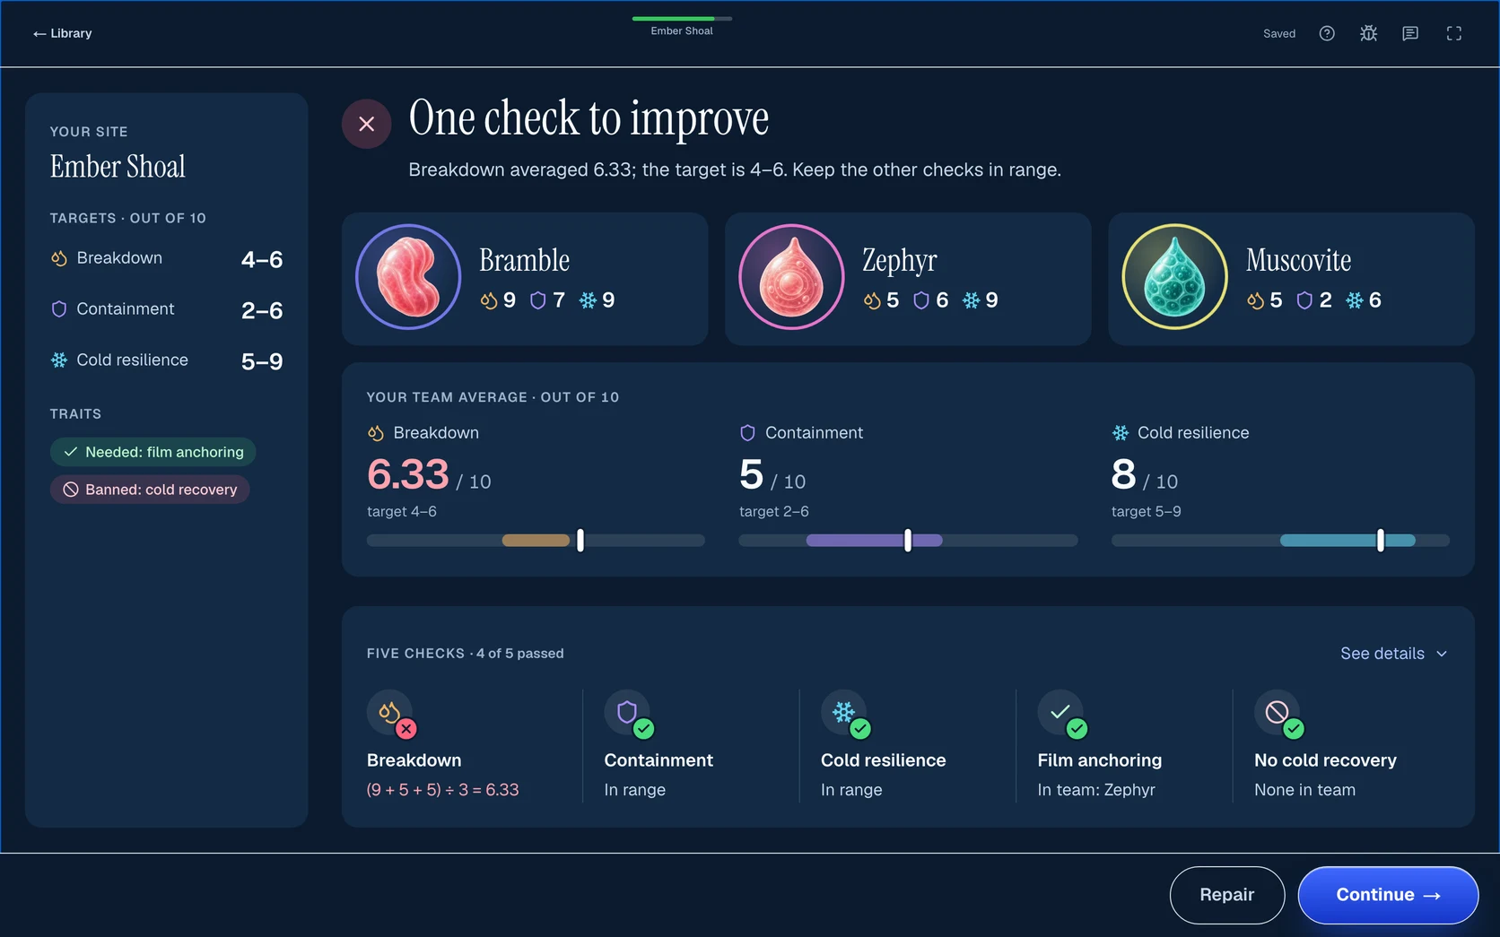
Task: Click the Breakdown average slider marker
Action: [580, 540]
